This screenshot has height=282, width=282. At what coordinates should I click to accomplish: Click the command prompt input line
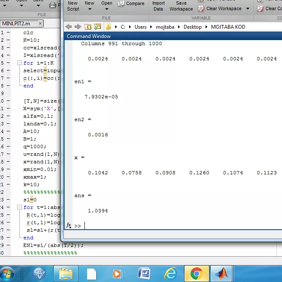pos(169,226)
